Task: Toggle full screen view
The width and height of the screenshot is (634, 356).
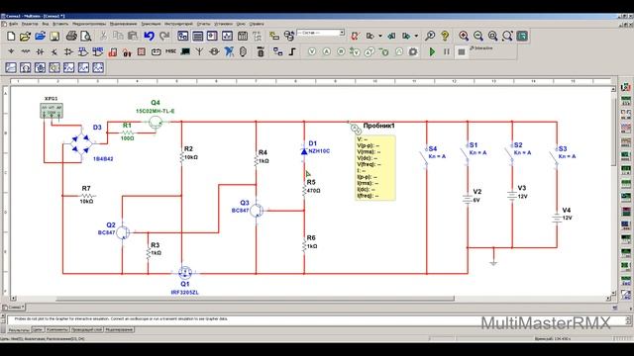Action: 522,37
